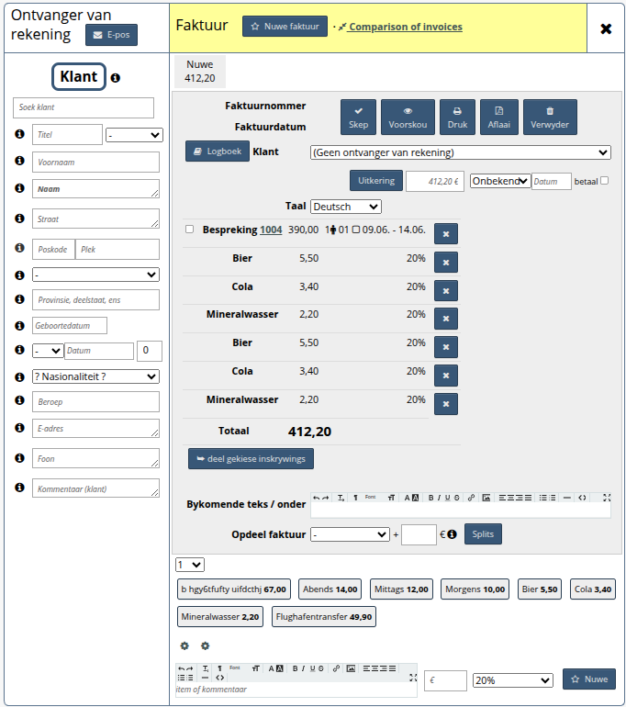Click the Verwyder delete button

[x=550, y=118]
